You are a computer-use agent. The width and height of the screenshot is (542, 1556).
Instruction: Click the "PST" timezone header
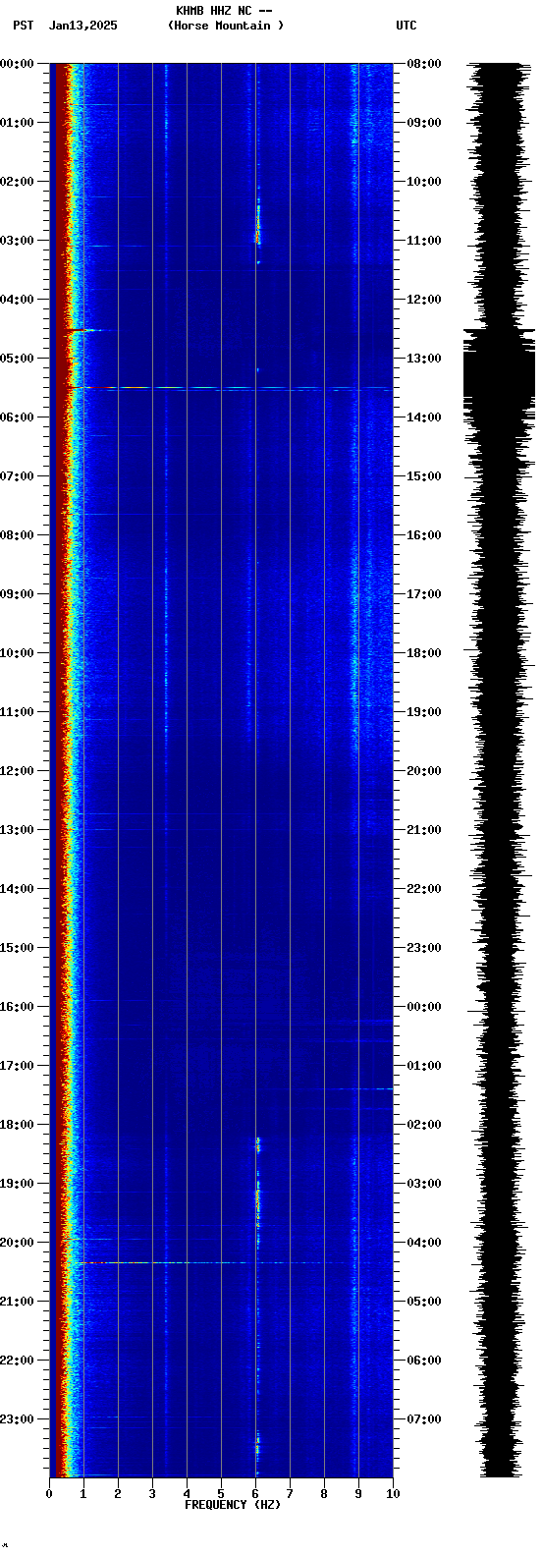tap(24, 26)
